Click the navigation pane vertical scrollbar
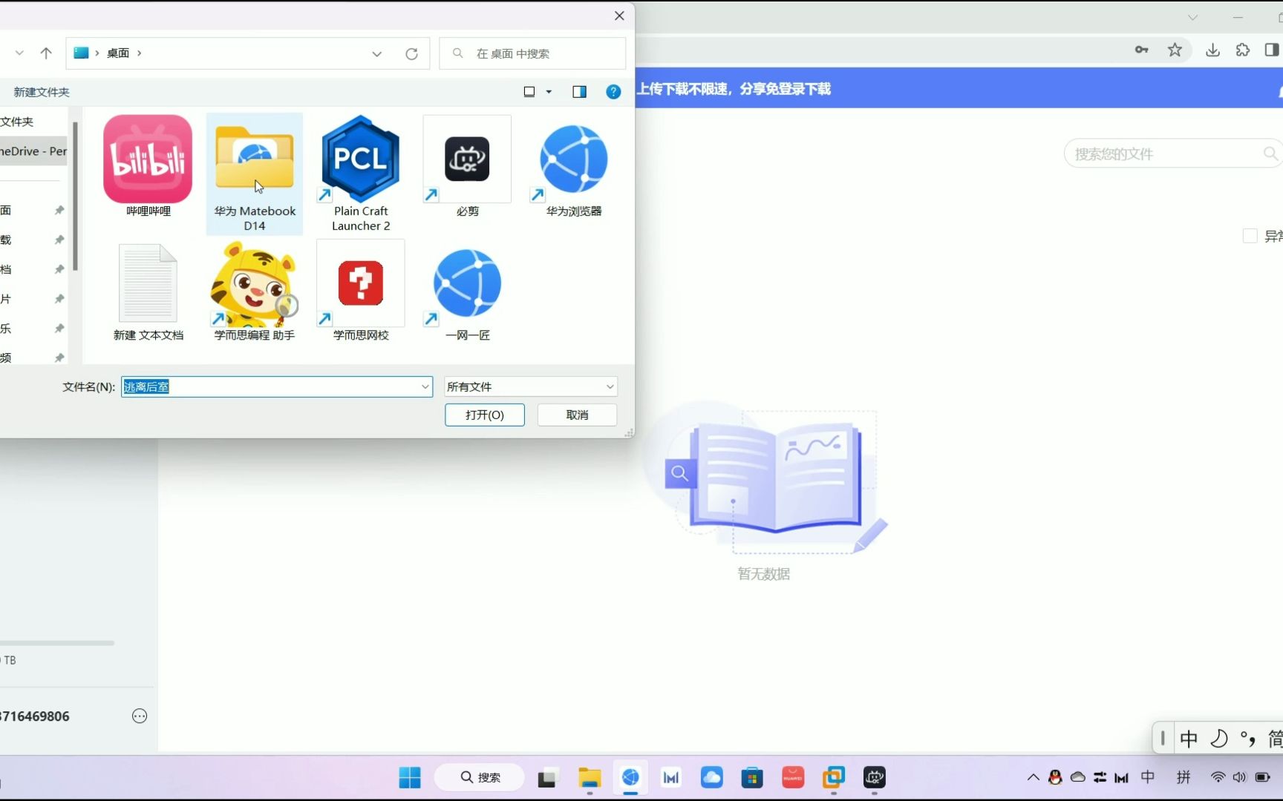Screen dimensions: 1283x801 point(75,197)
